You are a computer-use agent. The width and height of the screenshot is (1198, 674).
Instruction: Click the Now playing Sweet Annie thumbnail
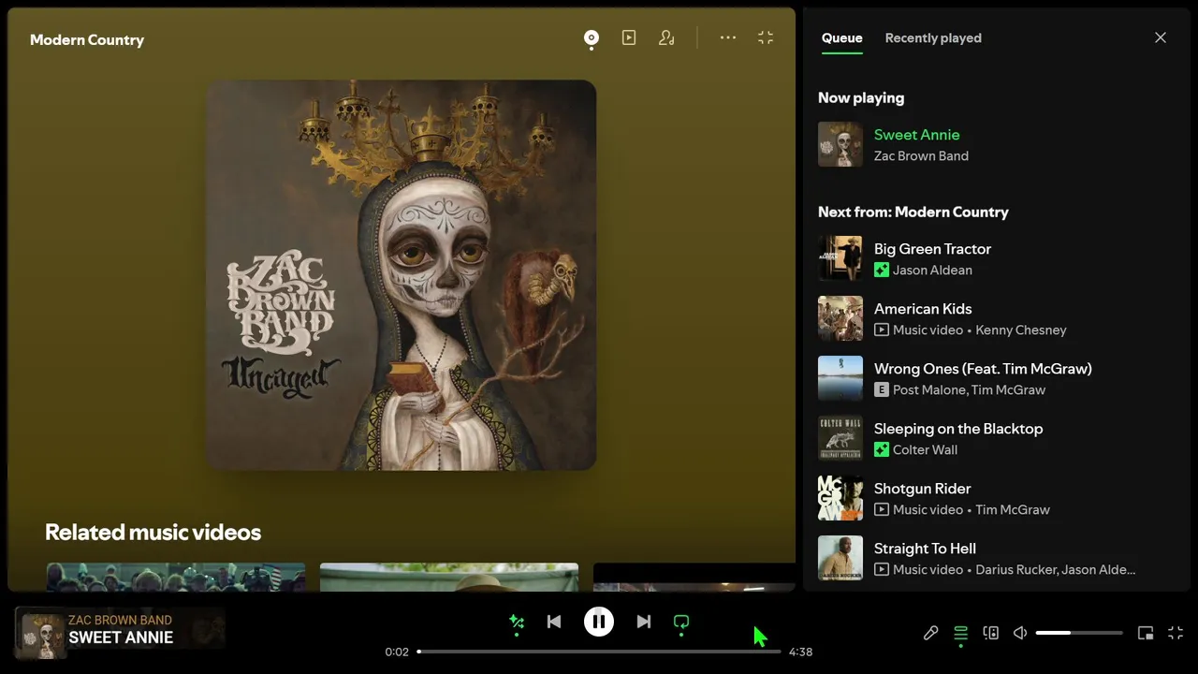click(840, 144)
